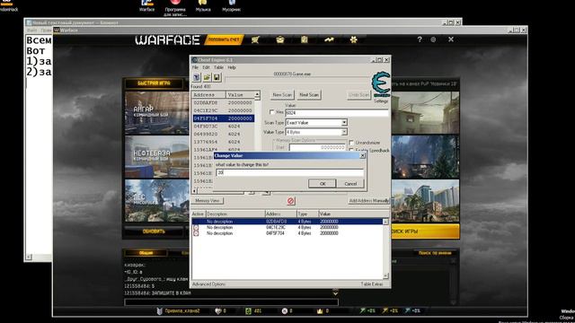This screenshot has height=323, width=575.
Task: Click the Cheat Engine logo above Settings
Action: (381, 83)
